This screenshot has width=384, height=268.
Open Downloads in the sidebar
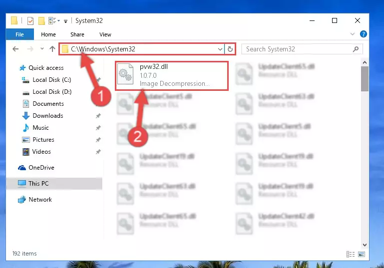48,116
